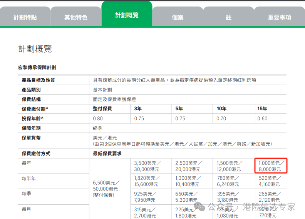The width and height of the screenshot is (305, 219).
Task: Select the 10年 column header
Action: click(221, 109)
